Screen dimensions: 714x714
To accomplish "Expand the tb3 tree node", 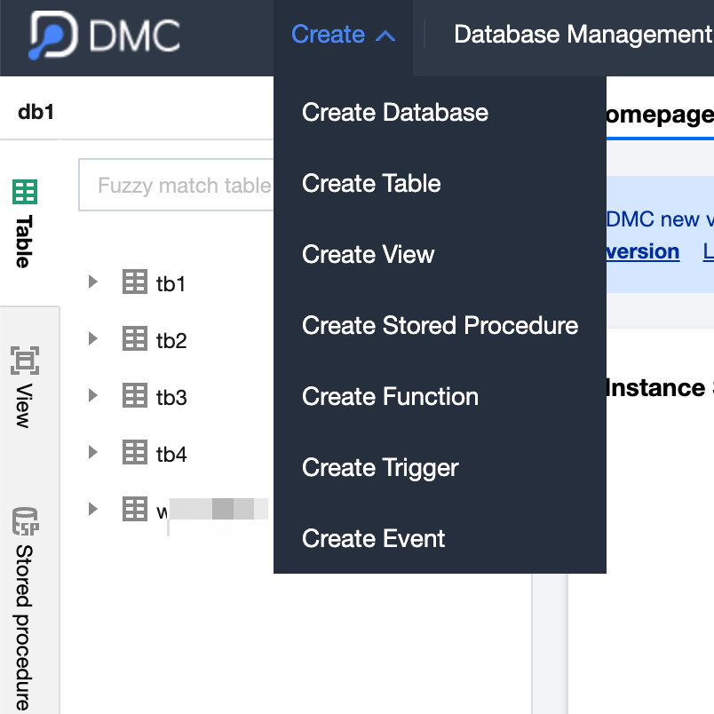I will pyautogui.click(x=92, y=396).
